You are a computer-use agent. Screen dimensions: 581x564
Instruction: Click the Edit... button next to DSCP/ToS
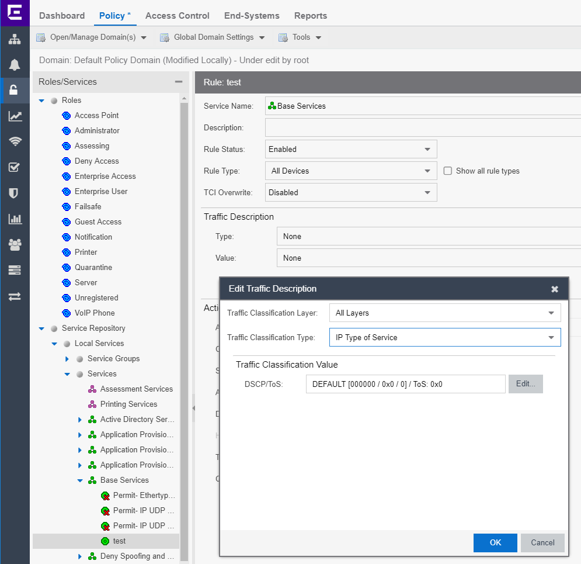pyautogui.click(x=526, y=384)
